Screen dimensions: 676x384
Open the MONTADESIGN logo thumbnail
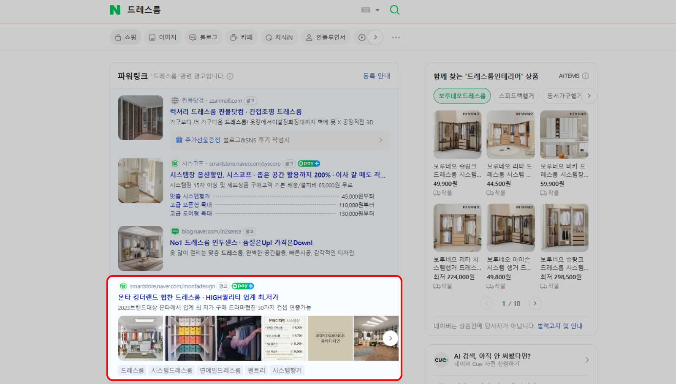point(330,338)
